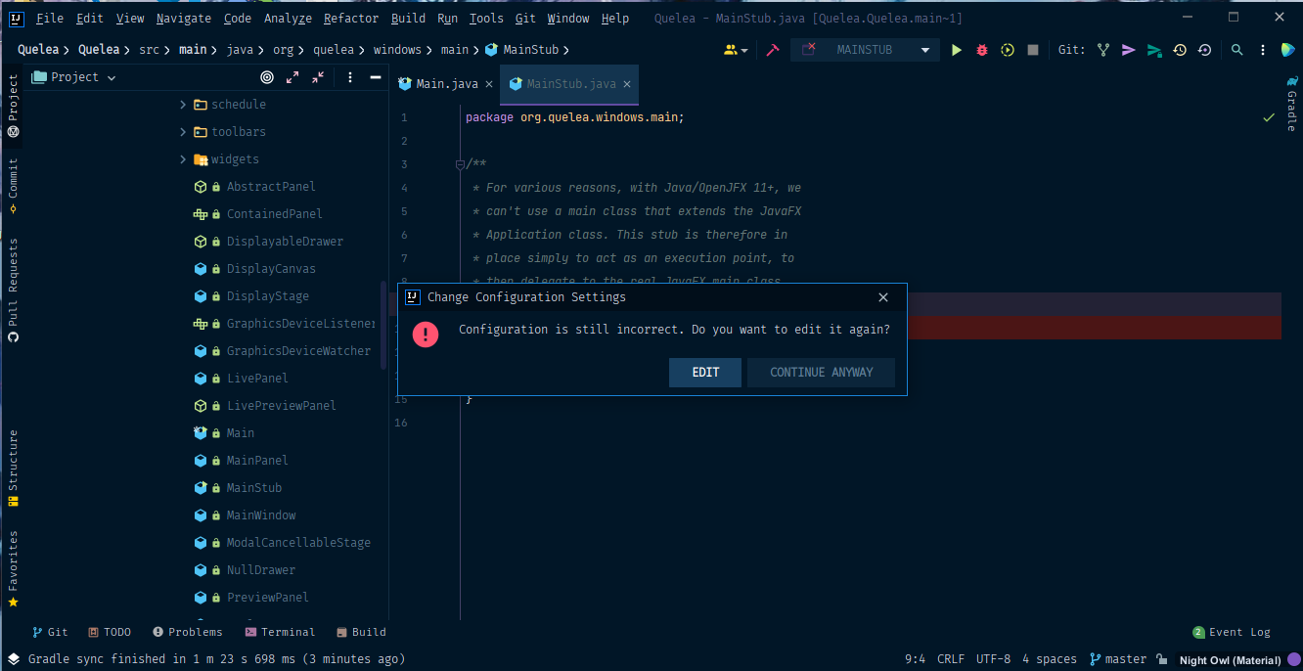Click the EDIT button in the dialog
Screen dimensions: 1303x671
[x=704, y=372]
